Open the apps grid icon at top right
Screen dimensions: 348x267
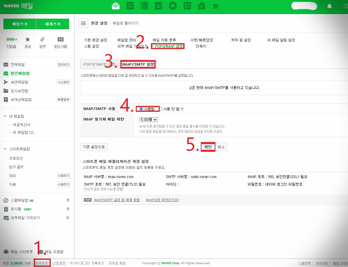(x=345, y=6)
